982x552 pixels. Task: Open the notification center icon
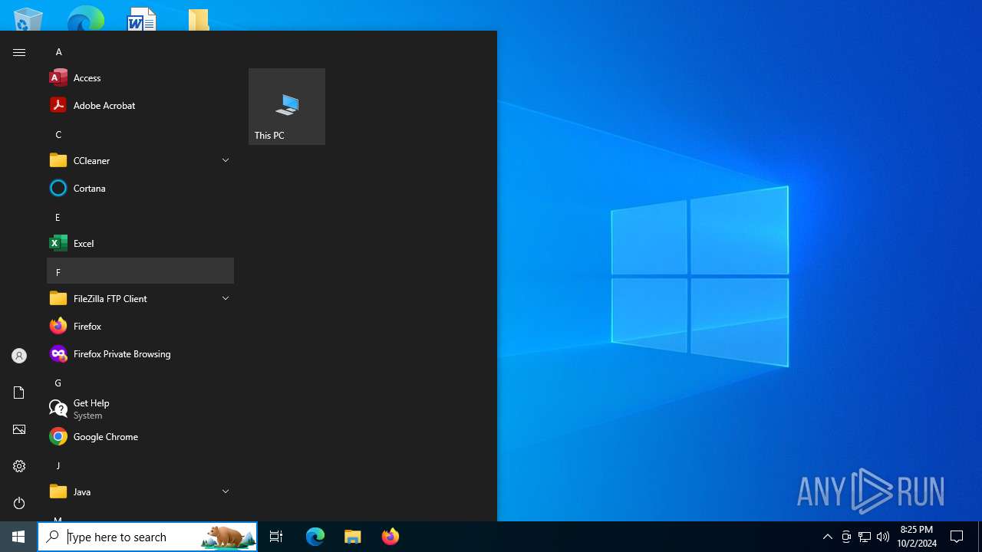957,537
